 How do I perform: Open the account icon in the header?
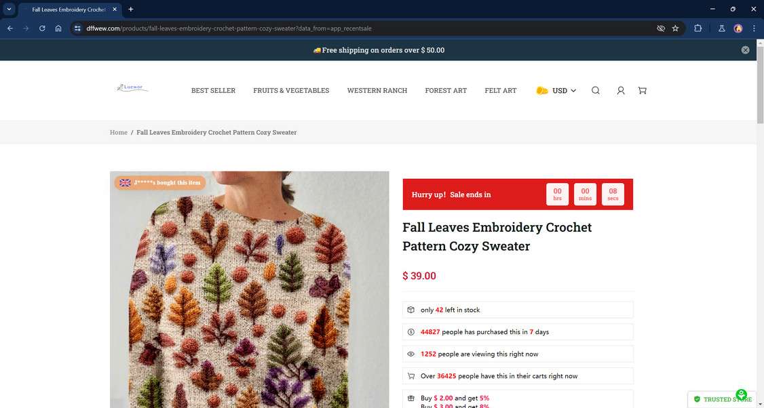coord(619,90)
